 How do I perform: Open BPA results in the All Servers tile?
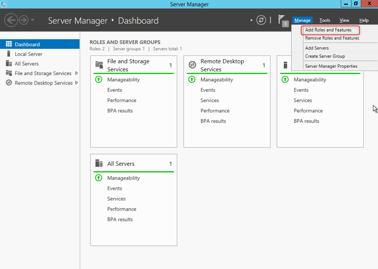coord(120,219)
